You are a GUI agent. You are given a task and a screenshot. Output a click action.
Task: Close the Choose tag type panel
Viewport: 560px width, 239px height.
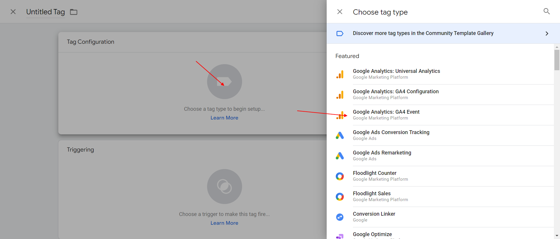tap(340, 12)
